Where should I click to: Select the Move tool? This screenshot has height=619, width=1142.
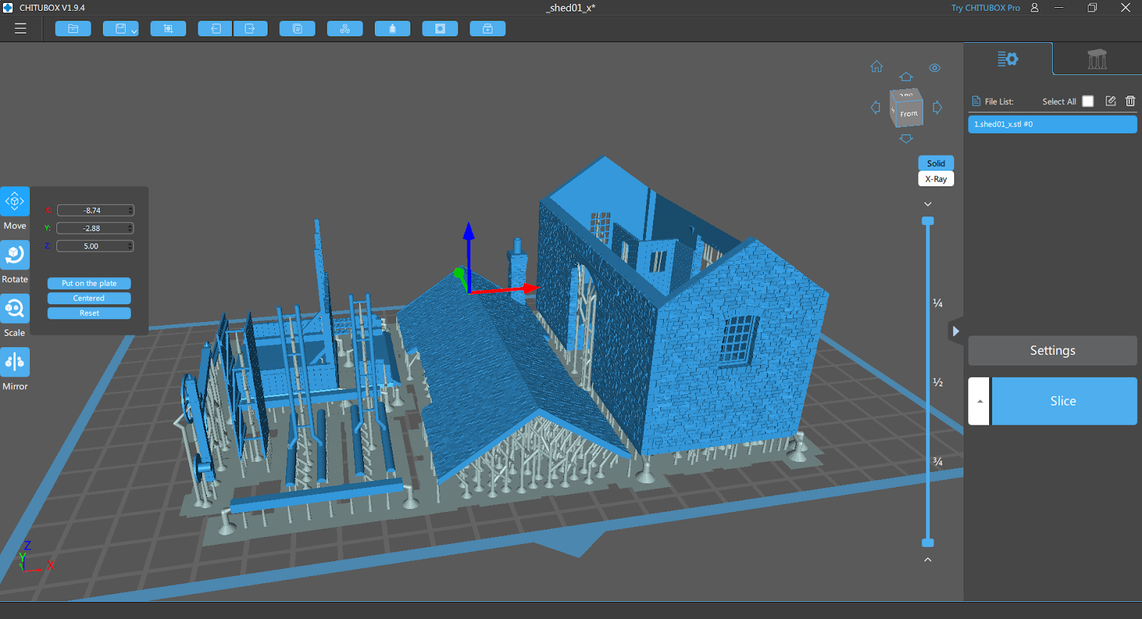[15, 202]
